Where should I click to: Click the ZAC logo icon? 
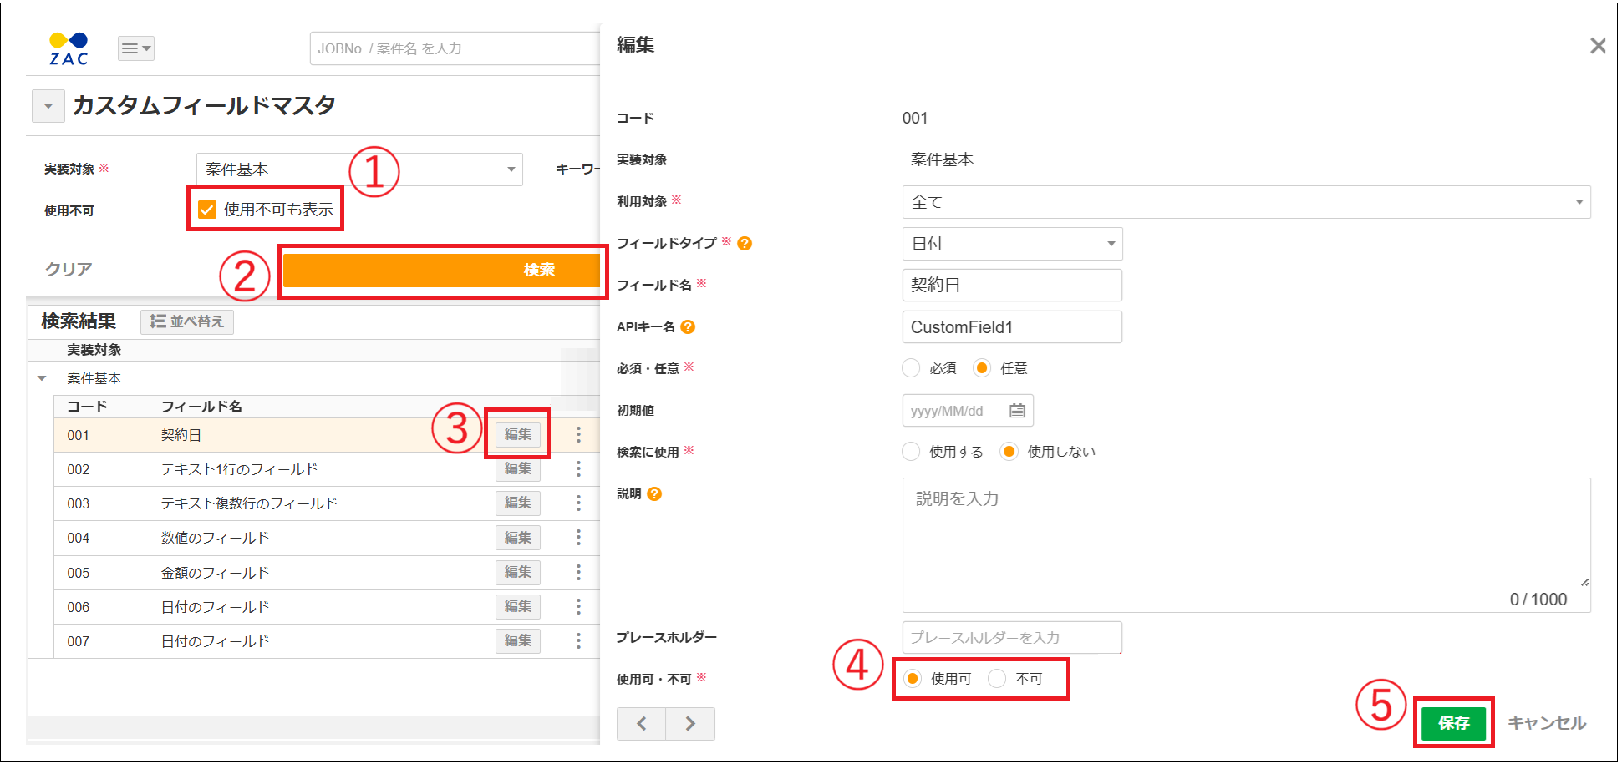click(69, 48)
